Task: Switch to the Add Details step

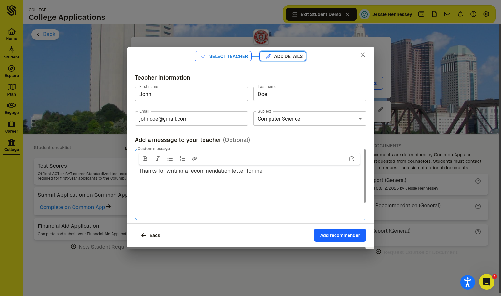Action: point(283,56)
